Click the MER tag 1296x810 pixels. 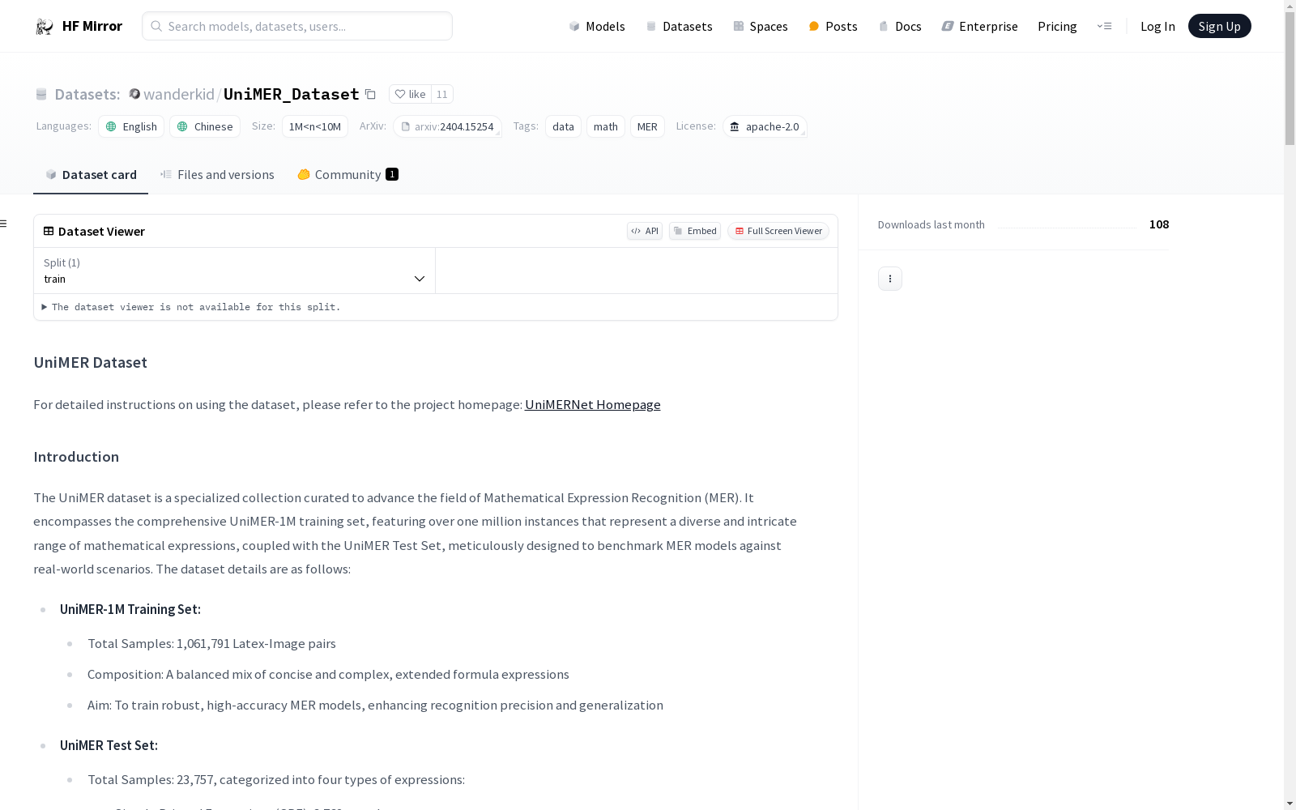click(647, 126)
